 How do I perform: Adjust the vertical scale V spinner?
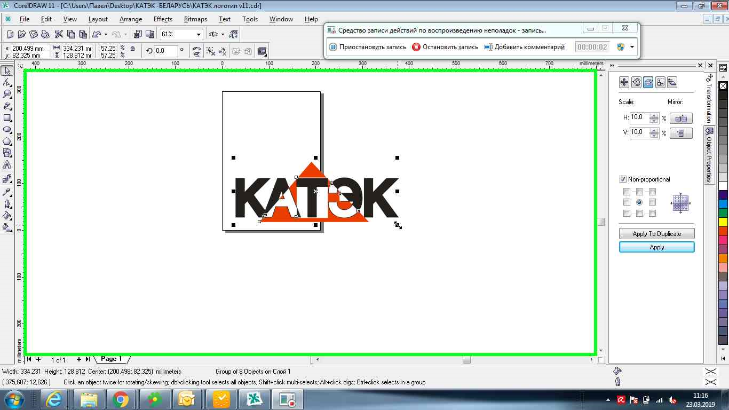(654, 133)
